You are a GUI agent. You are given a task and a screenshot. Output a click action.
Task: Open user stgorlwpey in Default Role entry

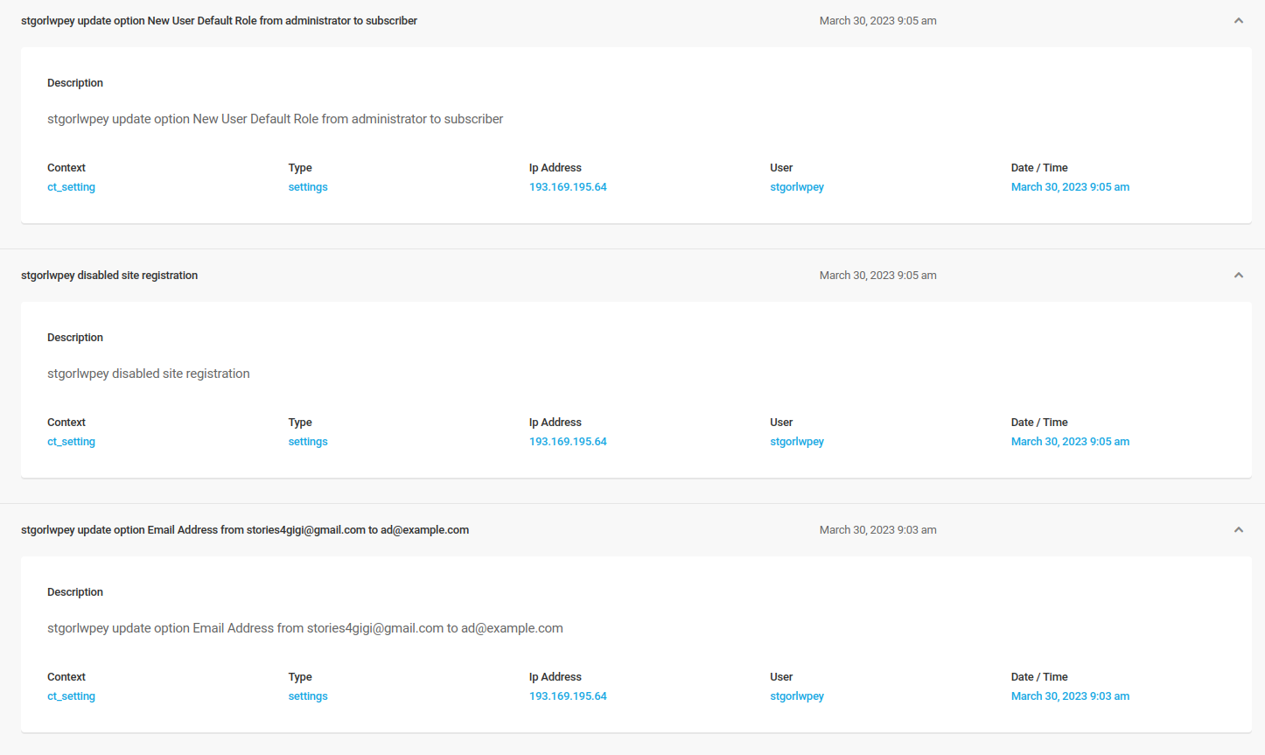coord(796,187)
